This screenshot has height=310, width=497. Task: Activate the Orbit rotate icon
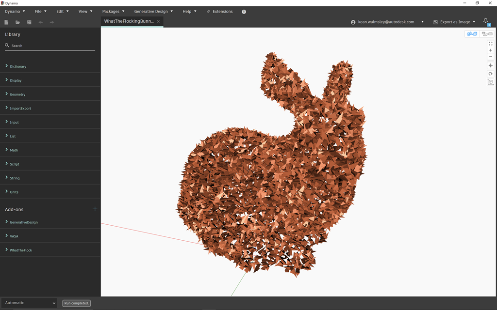490,74
